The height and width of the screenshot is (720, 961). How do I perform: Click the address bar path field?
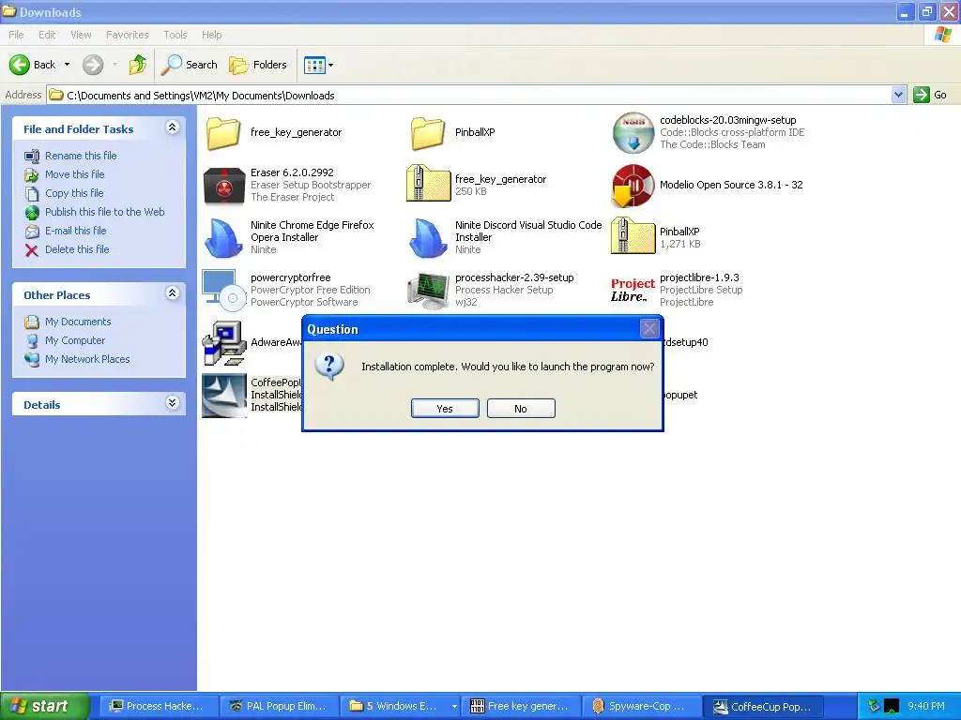coord(469,95)
